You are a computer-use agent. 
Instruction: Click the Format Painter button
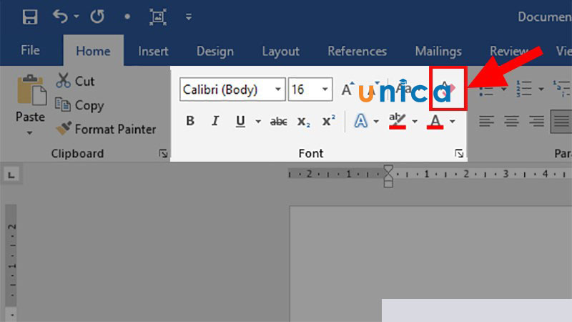(x=106, y=130)
